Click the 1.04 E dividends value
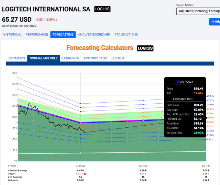 coord(143,180)
